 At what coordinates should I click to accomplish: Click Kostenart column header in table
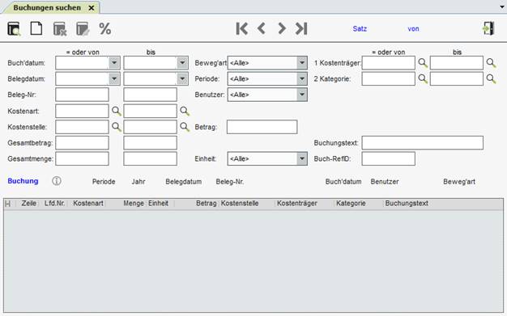[x=88, y=204]
